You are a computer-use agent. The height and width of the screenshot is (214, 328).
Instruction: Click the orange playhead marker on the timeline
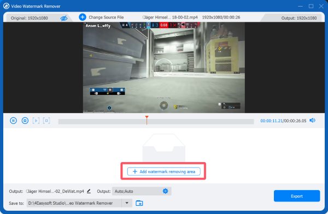(x=147, y=120)
